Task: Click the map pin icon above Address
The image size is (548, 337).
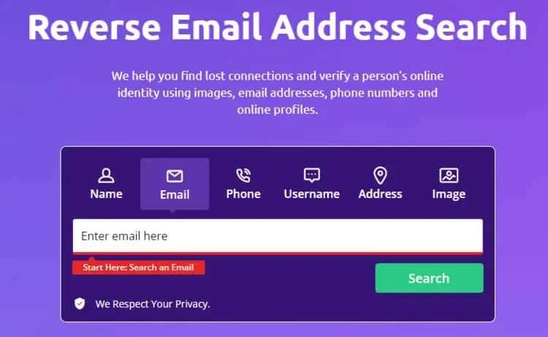Action: point(380,175)
